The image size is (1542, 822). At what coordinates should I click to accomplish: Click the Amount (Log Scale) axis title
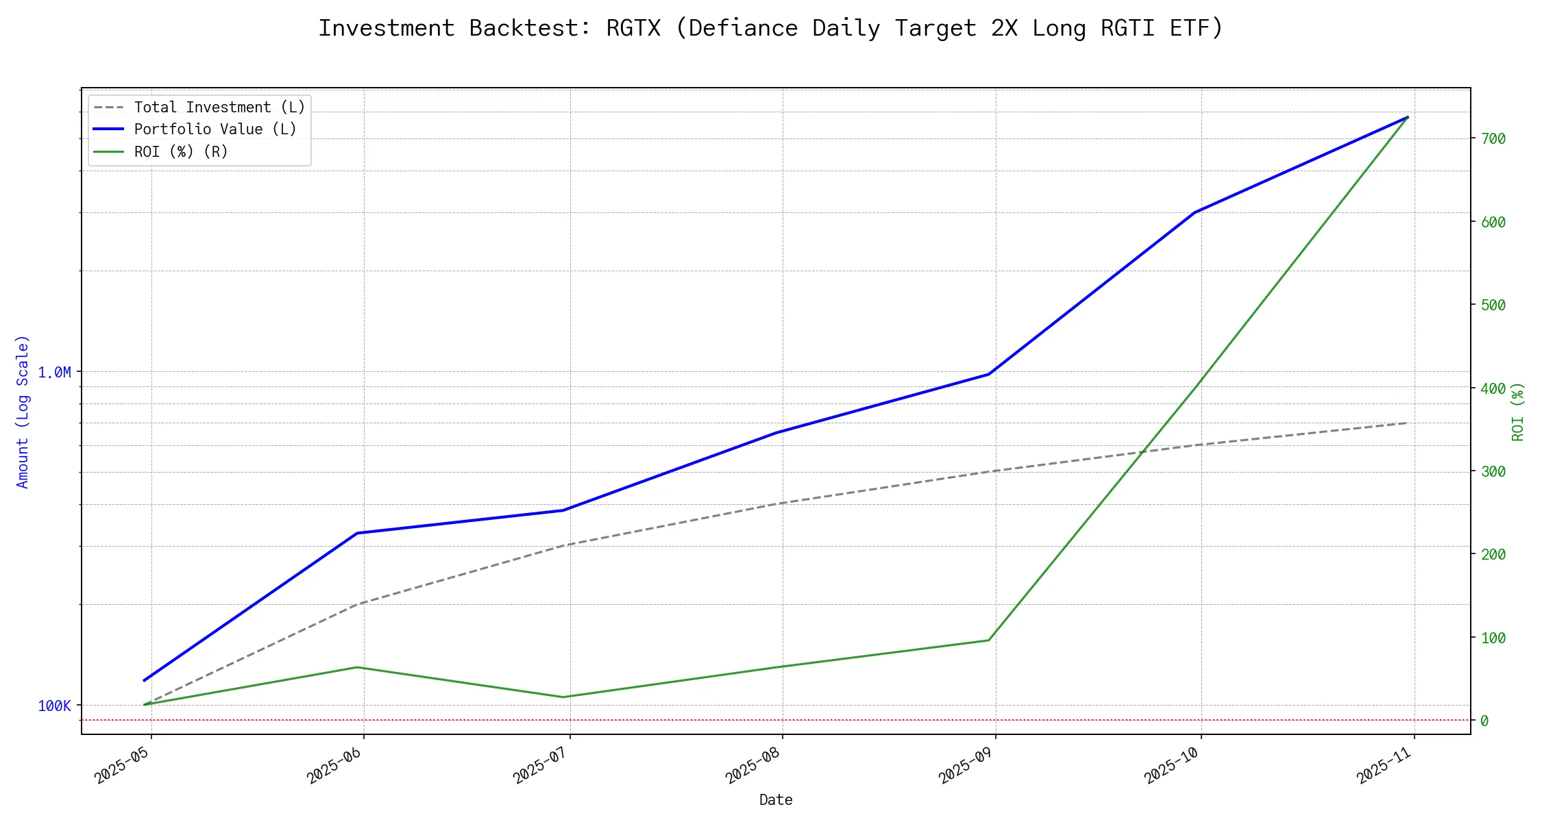point(23,412)
